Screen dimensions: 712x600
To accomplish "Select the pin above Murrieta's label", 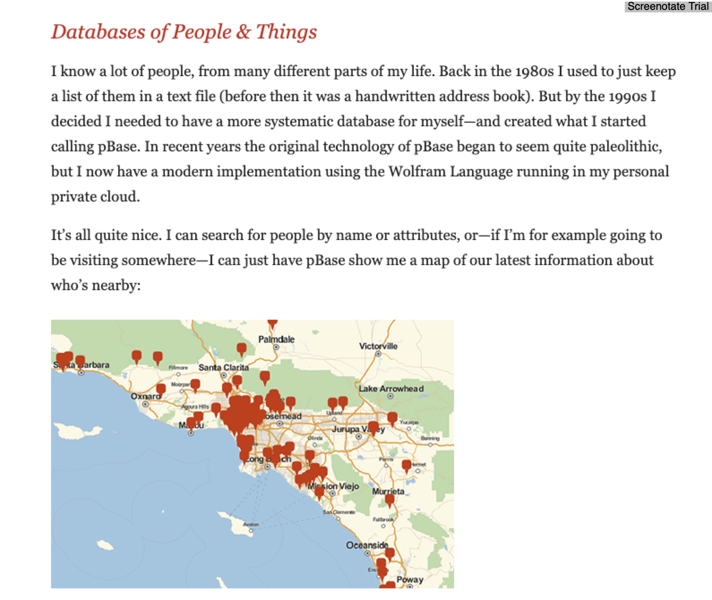I will [x=390, y=500].
